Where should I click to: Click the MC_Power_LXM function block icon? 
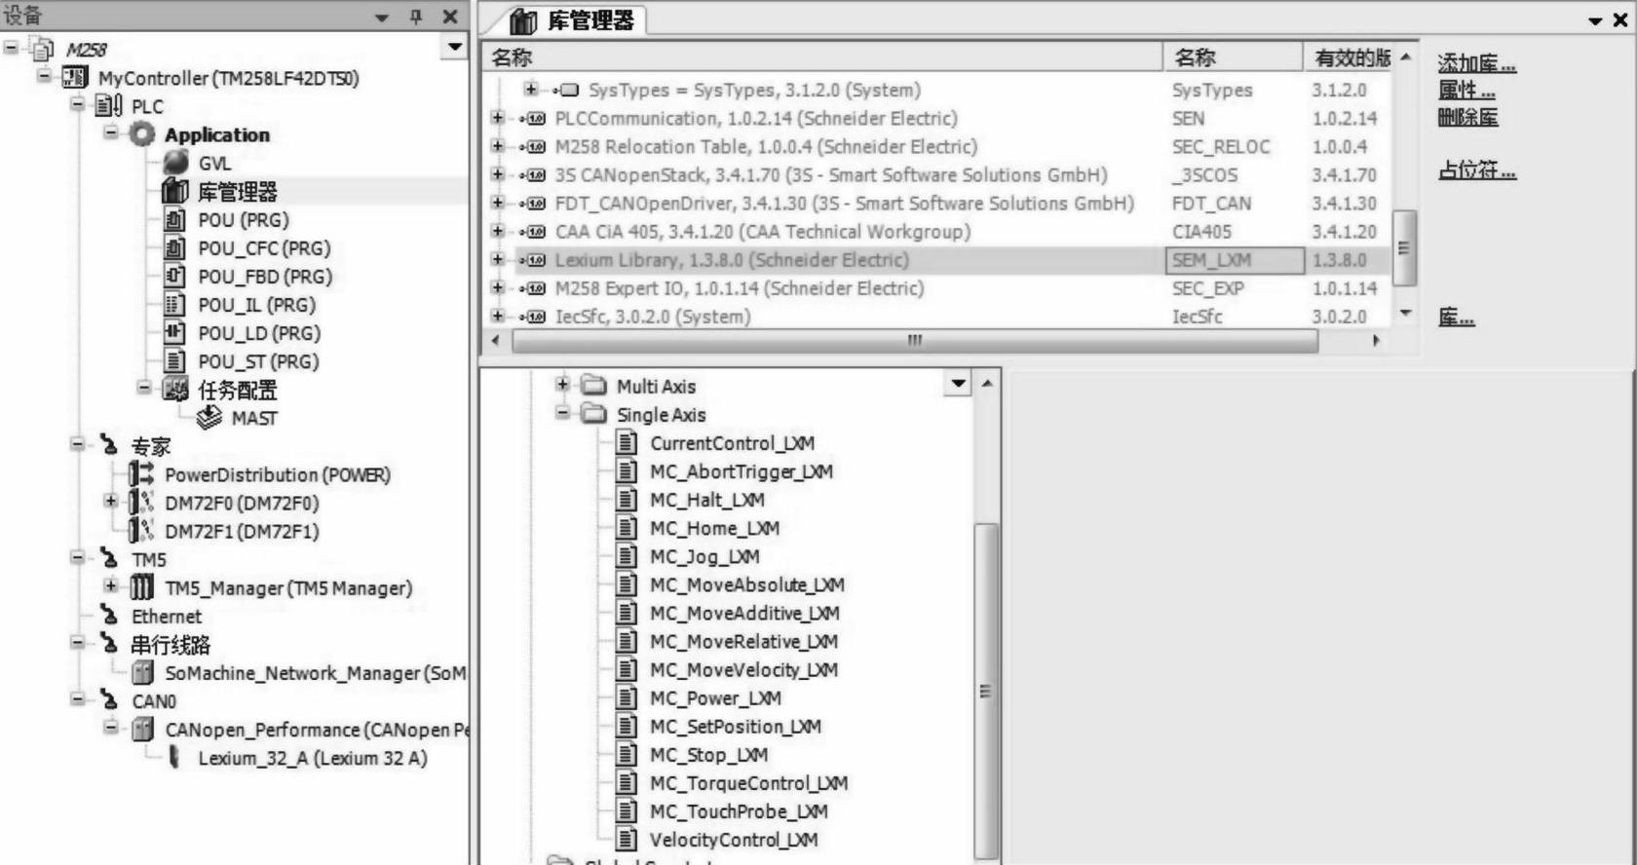[628, 697]
